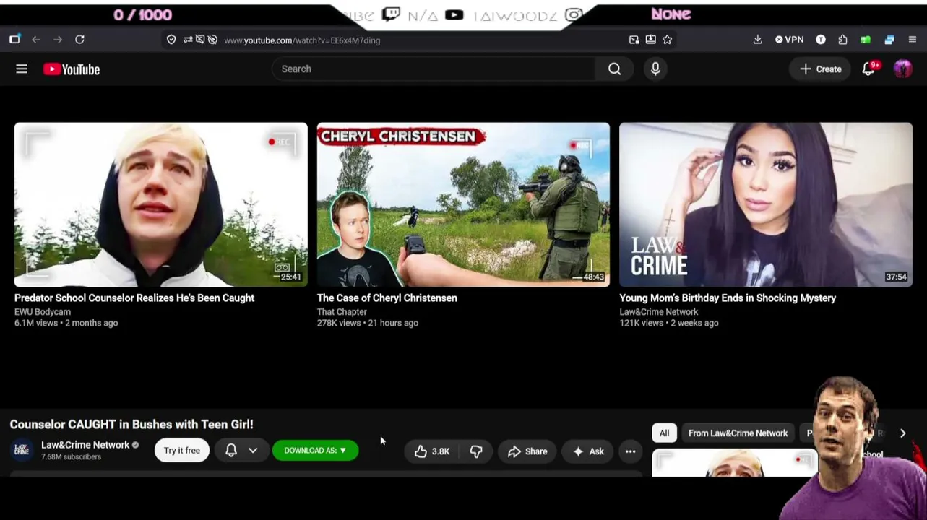Click the Ask button

tap(588, 451)
